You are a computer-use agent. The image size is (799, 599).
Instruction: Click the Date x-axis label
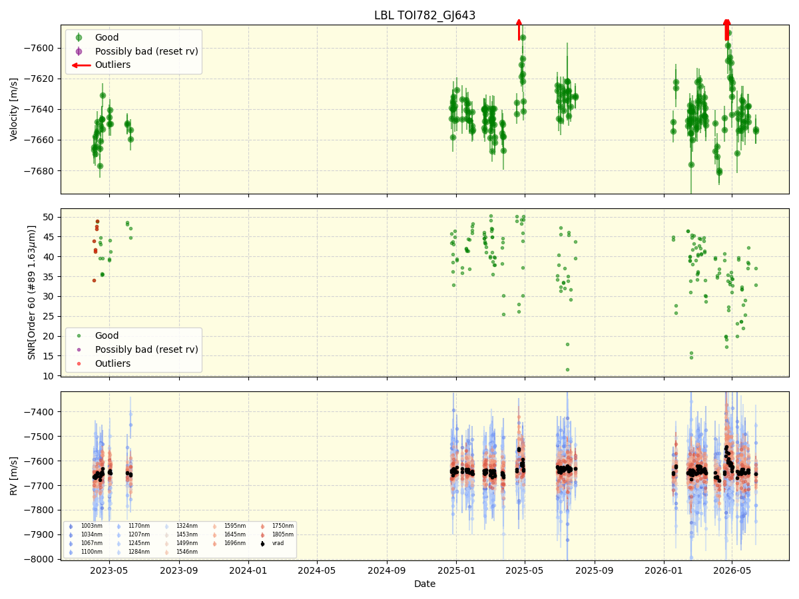425,584
